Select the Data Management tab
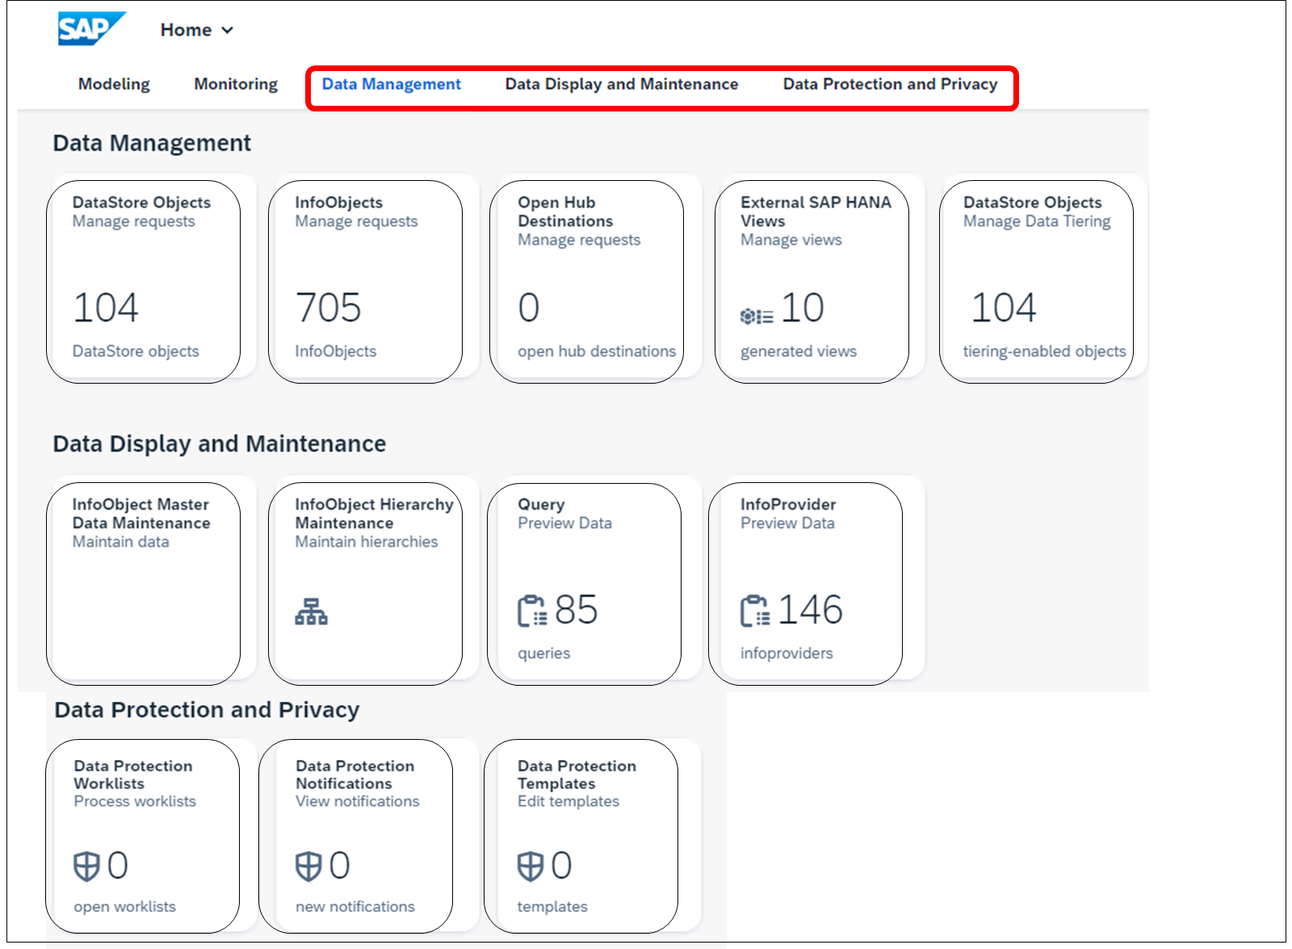 pos(392,84)
